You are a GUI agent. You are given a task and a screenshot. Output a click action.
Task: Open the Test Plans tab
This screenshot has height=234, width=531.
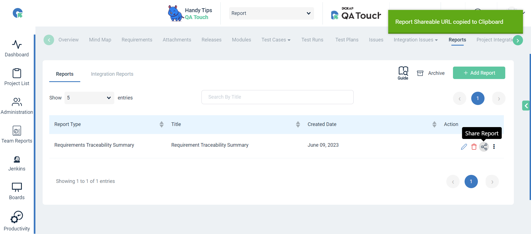click(347, 40)
